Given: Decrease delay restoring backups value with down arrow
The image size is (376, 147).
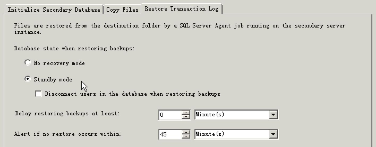Looking at the screenshot, I should tap(186, 117).
